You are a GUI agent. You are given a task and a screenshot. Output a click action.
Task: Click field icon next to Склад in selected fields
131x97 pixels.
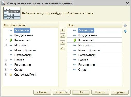coord(75,70)
